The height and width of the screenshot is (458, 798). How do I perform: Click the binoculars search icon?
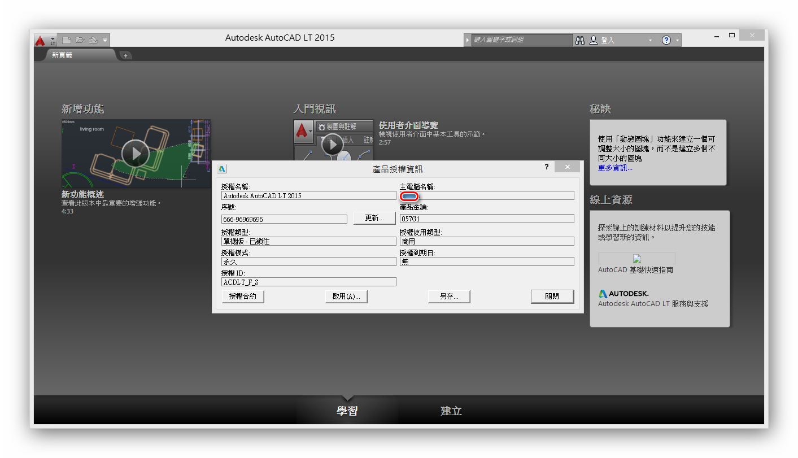pos(580,40)
